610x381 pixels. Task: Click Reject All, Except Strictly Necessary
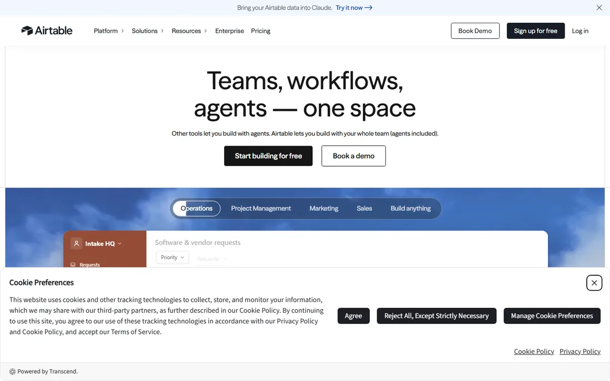click(436, 316)
